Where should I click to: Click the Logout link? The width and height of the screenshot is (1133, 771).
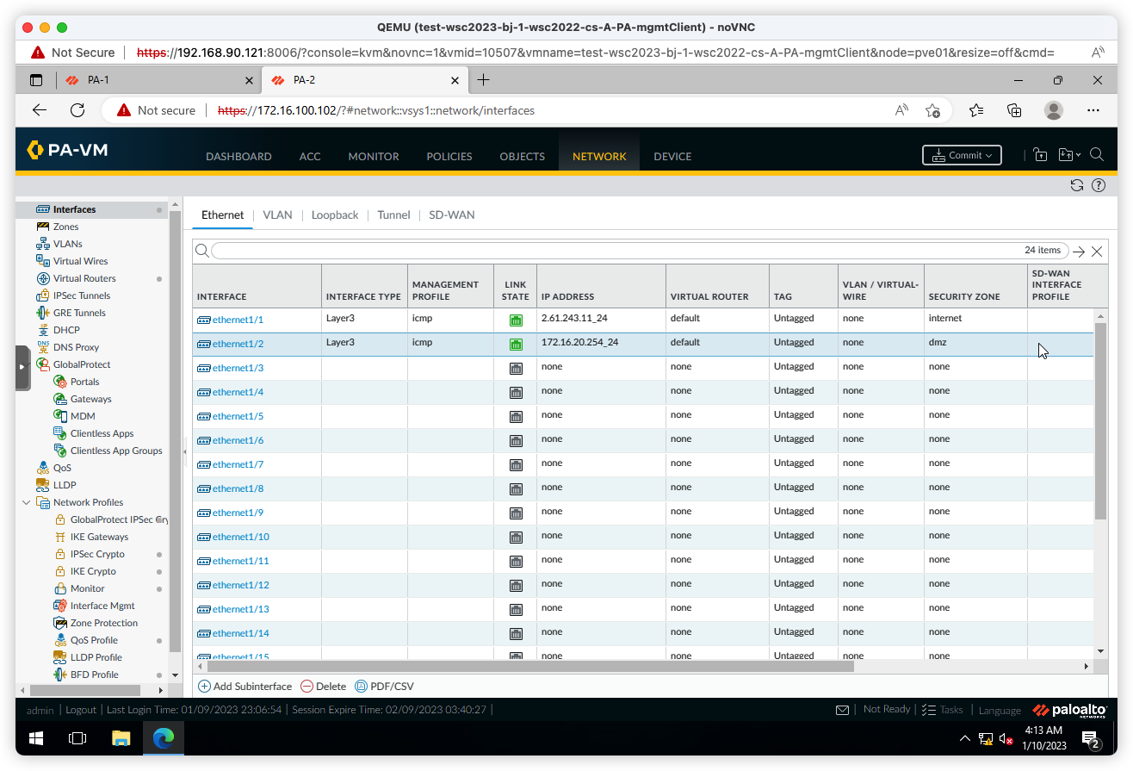tap(81, 710)
